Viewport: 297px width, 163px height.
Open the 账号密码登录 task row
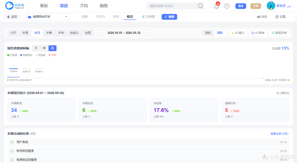click(x=148, y=151)
